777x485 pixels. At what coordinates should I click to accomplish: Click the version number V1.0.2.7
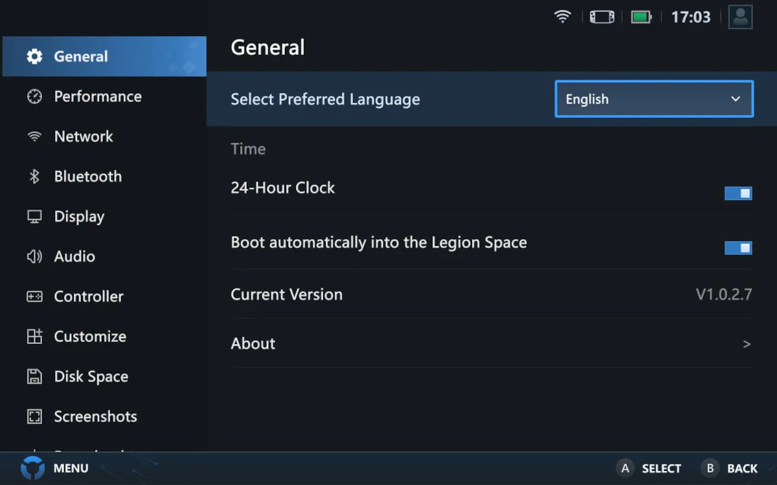[x=724, y=295]
